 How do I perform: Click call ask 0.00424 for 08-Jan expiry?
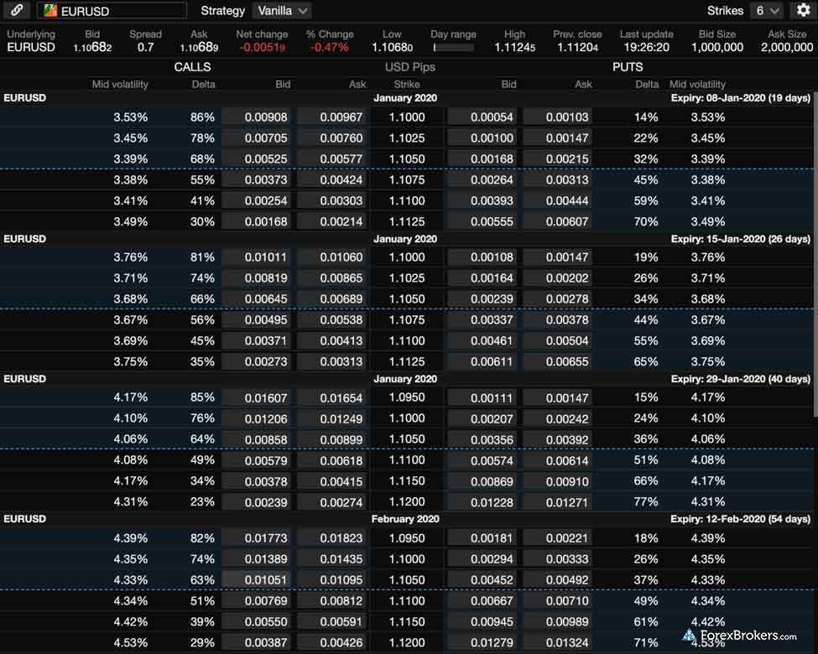click(x=332, y=180)
